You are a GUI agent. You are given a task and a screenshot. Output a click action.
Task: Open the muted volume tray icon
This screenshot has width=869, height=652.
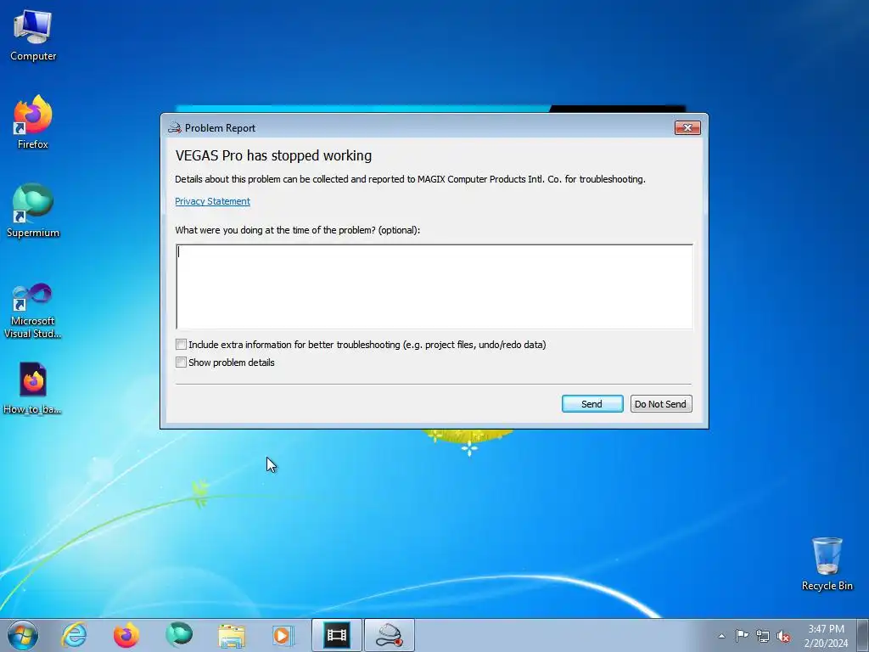pyautogui.click(x=783, y=636)
